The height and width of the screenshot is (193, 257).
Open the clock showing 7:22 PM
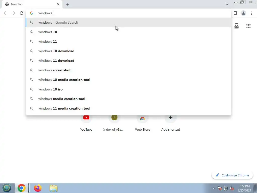[244, 188]
